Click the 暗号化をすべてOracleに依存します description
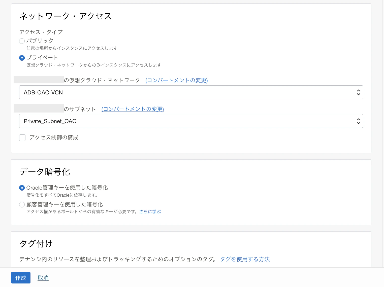 click(x=62, y=195)
